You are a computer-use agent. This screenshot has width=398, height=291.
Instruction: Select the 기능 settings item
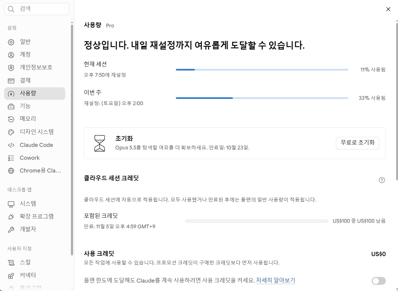(35, 106)
